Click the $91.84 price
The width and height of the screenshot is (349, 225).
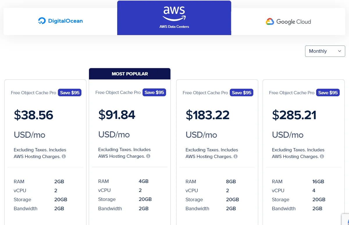point(117,115)
